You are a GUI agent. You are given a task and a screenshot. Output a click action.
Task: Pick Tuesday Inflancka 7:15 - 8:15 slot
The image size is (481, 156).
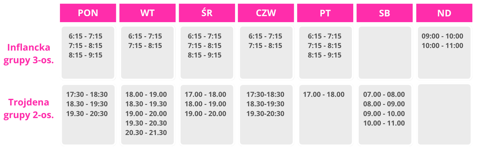[145, 46]
